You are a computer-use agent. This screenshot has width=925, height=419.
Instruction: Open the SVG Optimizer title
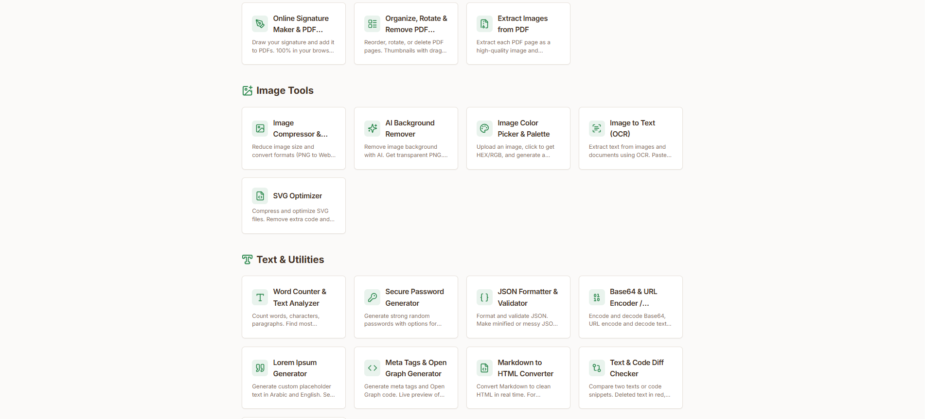(298, 196)
